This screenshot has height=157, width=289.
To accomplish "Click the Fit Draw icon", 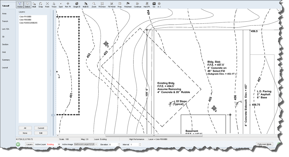I will click(x=102, y=5).
